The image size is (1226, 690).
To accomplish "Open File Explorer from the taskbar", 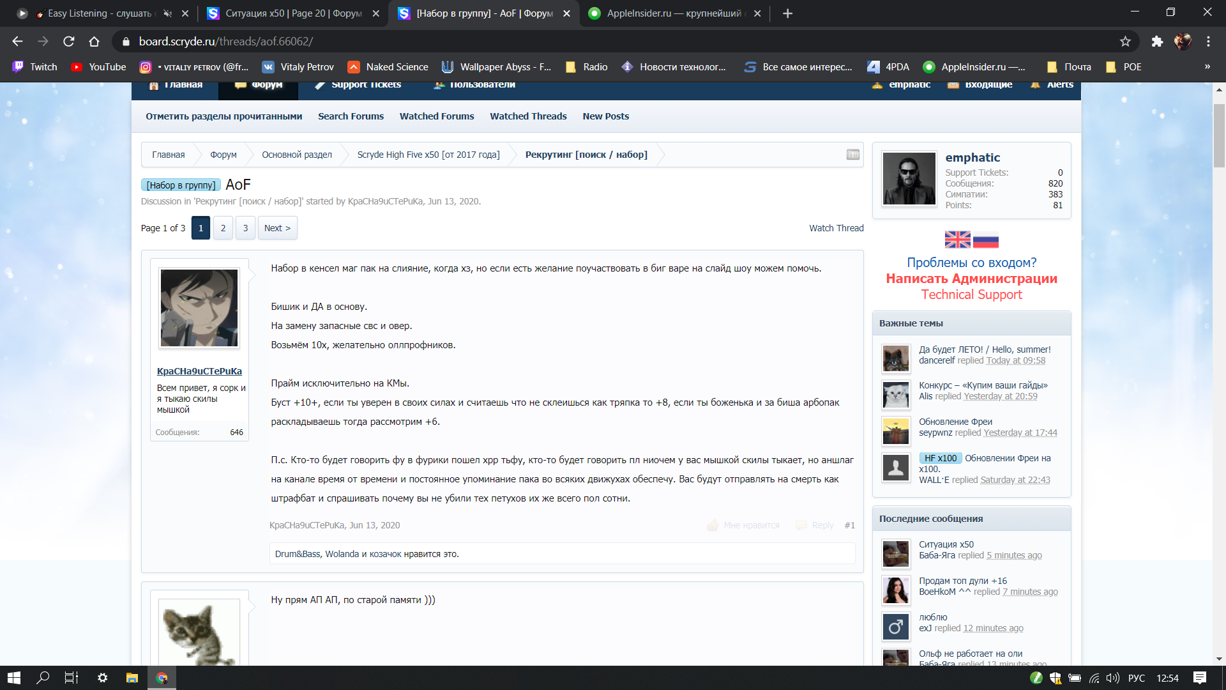I will click(x=132, y=678).
